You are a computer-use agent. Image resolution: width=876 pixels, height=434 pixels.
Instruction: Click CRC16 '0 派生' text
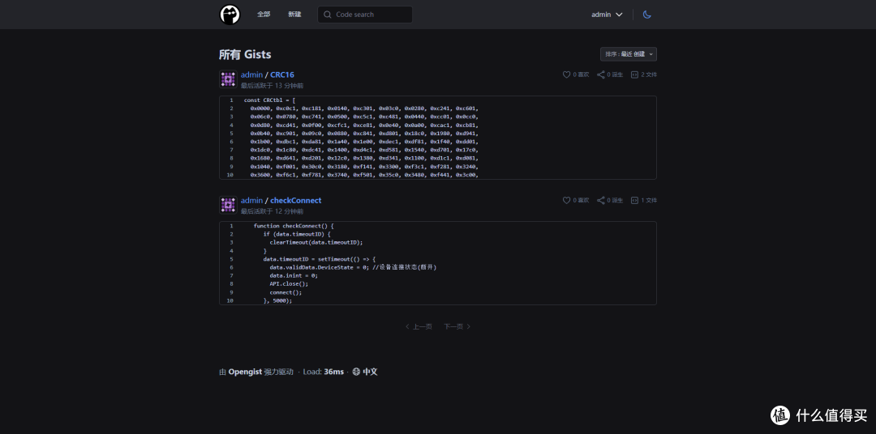(x=615, y=74)
